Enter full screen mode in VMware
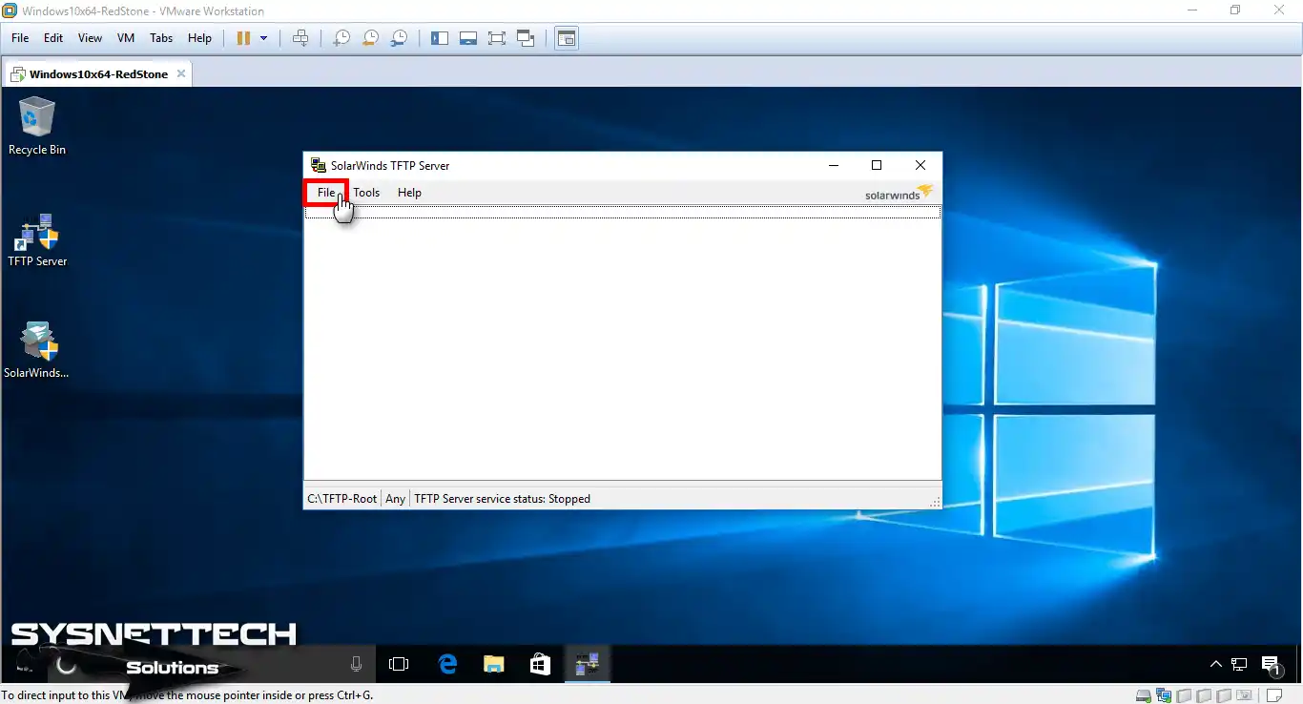 [497, 38]
